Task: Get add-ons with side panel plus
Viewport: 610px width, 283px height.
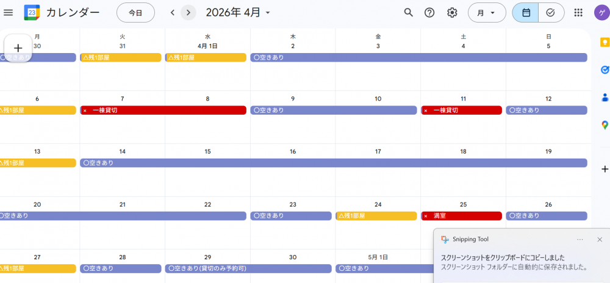Action: 605,169
